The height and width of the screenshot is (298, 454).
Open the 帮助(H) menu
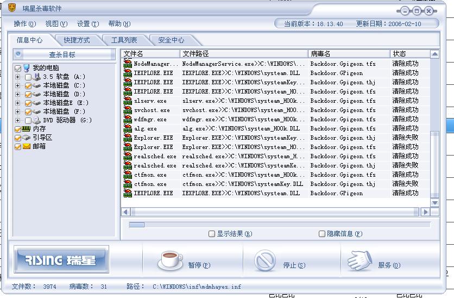pos(119,24)
